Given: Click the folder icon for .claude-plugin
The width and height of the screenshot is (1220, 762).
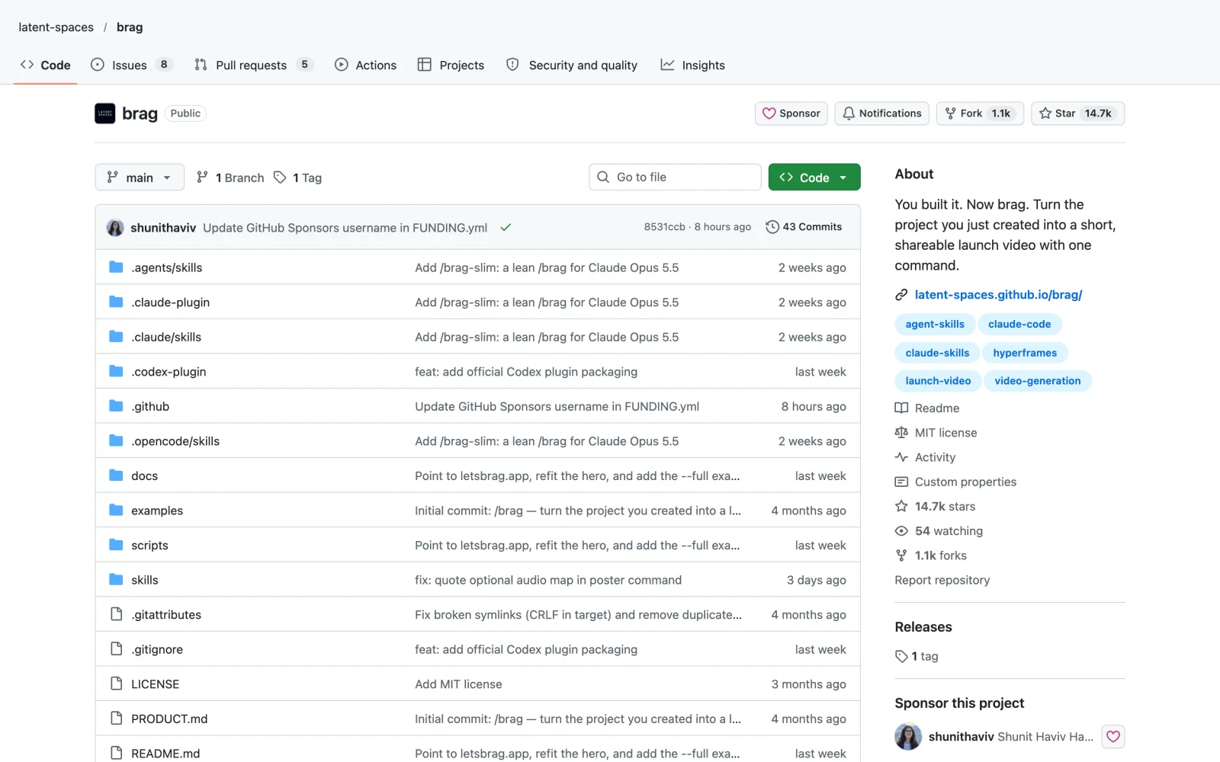Looking at the screenshot, I should 116,302.
